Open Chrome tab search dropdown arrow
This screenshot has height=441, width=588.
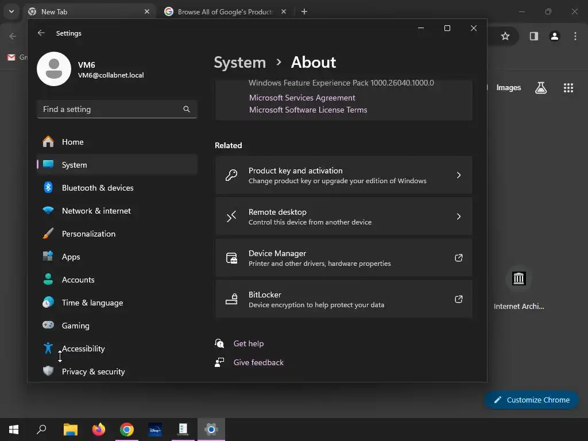(x=11, y=11)
